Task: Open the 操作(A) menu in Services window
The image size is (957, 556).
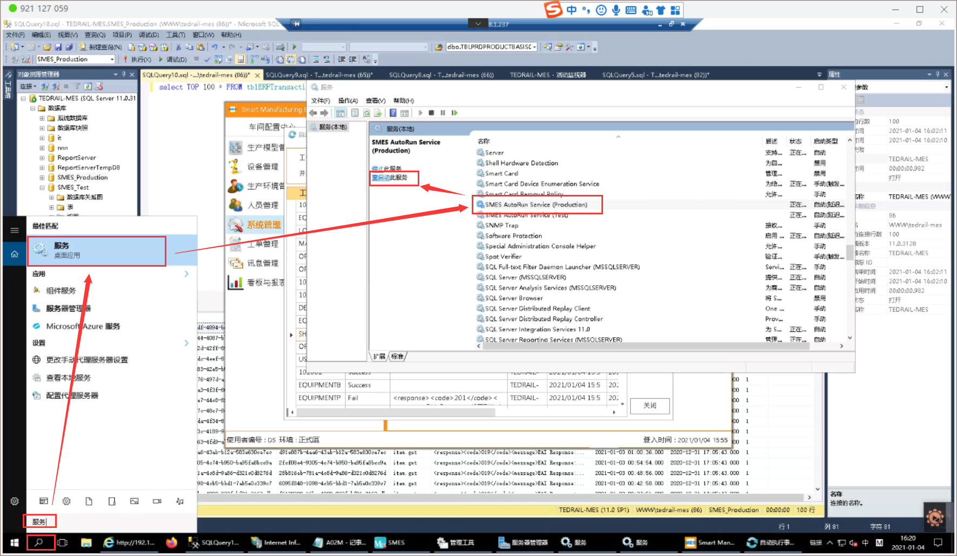Action: pos(348,101)
